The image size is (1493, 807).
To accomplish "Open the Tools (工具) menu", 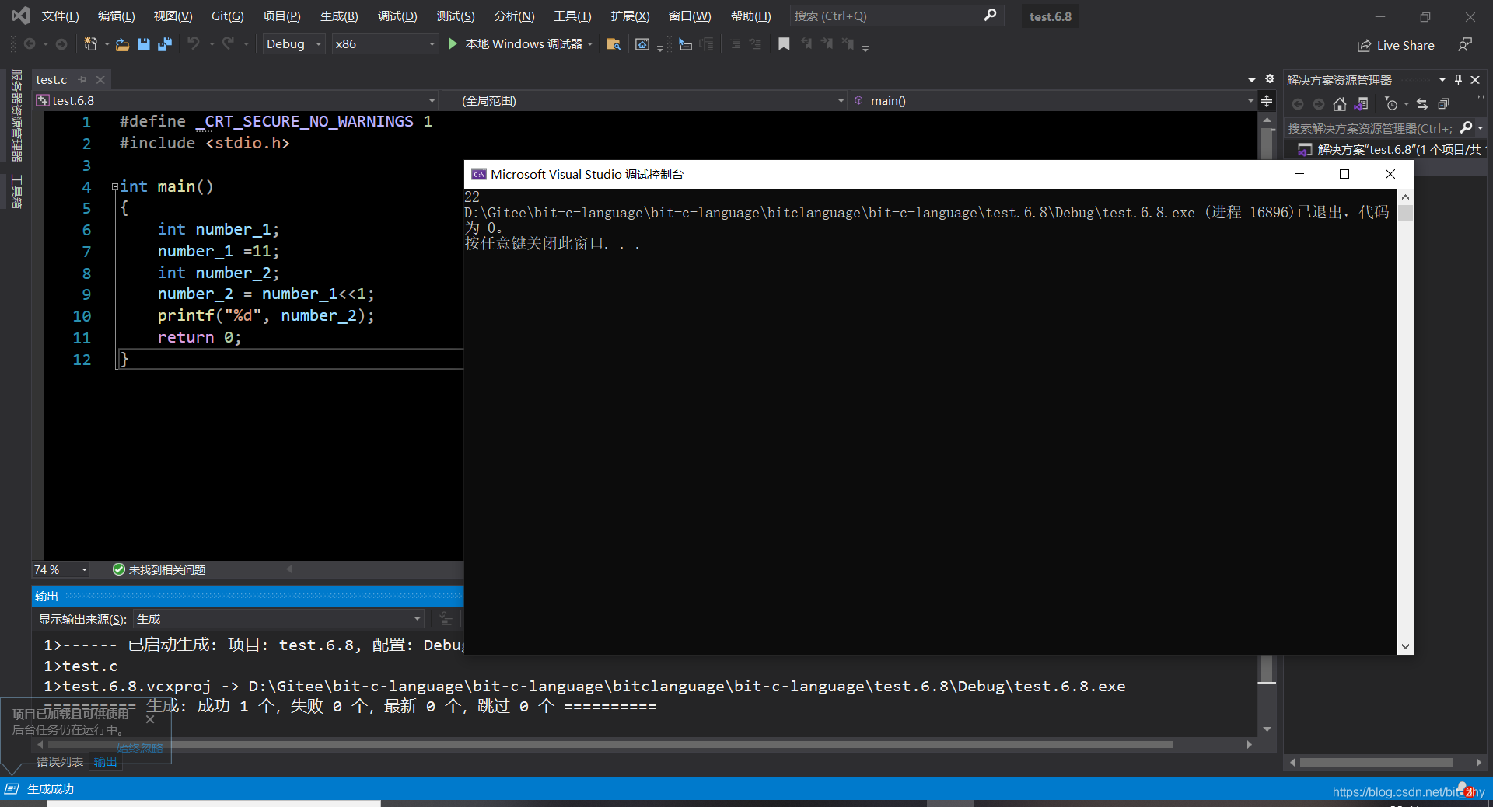I will 572,16.
